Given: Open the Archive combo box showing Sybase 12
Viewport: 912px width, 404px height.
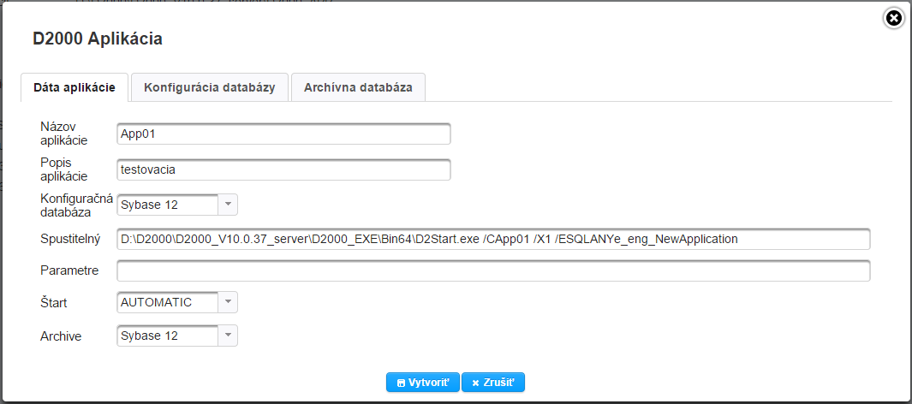Looking at the screenshot, I should [x=168, y=336].
